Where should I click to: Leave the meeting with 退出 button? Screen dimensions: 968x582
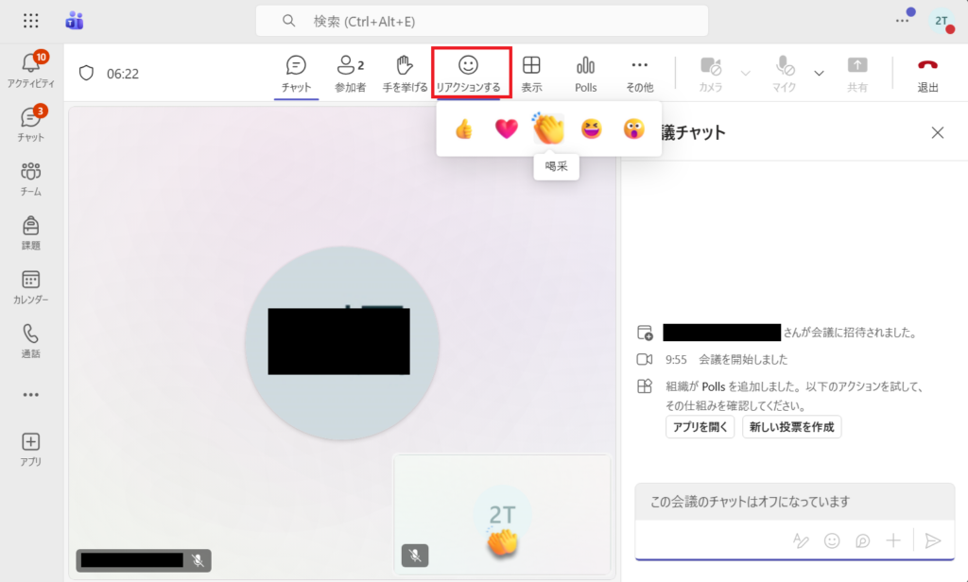click(927, 74)
